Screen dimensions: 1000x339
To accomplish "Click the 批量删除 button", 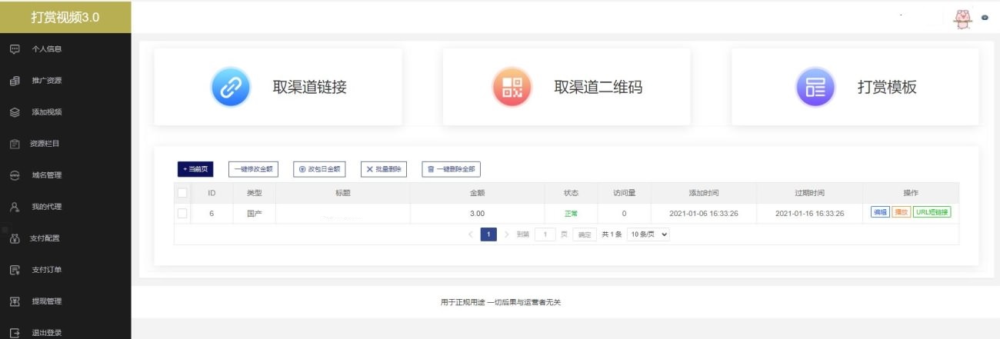I will (383, 169).
